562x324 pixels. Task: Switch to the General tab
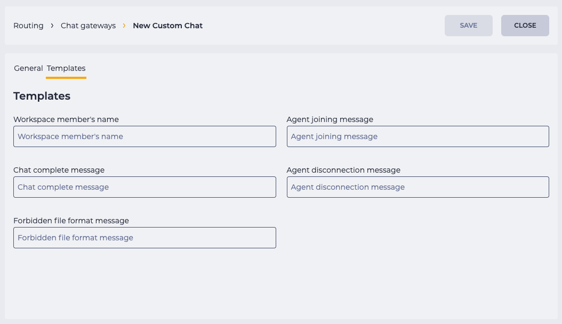(28, 68)
